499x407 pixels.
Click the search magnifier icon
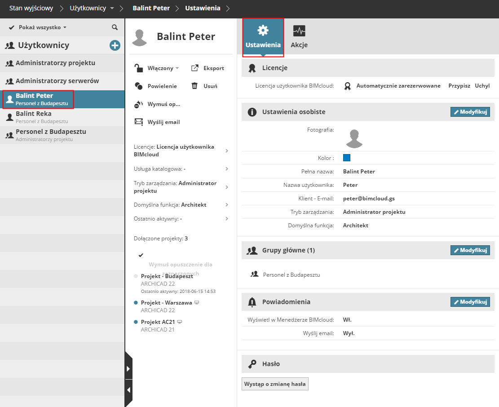[115, 27]
